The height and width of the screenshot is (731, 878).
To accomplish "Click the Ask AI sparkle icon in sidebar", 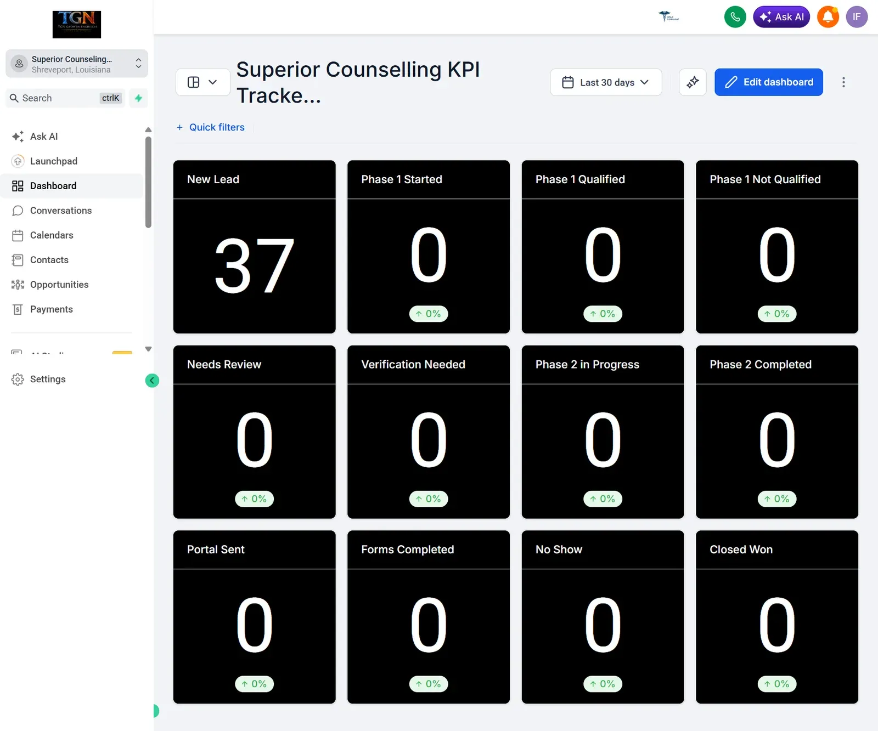I will point(18,137).
